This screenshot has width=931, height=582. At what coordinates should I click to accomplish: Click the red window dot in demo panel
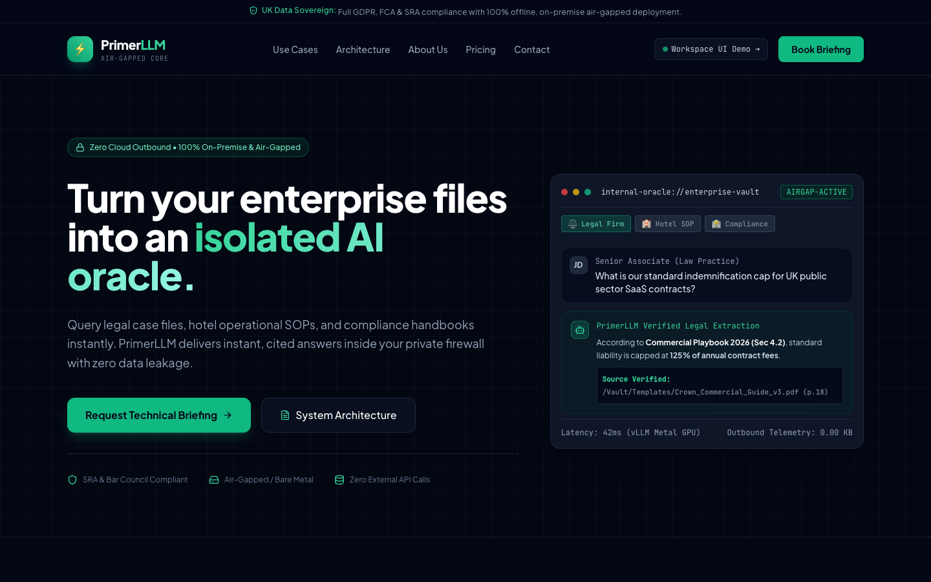(x=564, y=192)
